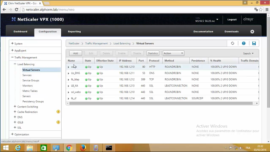Click the Citrix logo
Viewport: 270px width, 152px height.
click(248, 19)
